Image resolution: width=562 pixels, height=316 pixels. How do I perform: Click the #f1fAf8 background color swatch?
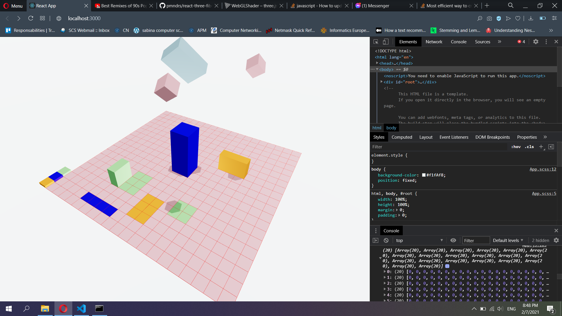click(424, 175)
